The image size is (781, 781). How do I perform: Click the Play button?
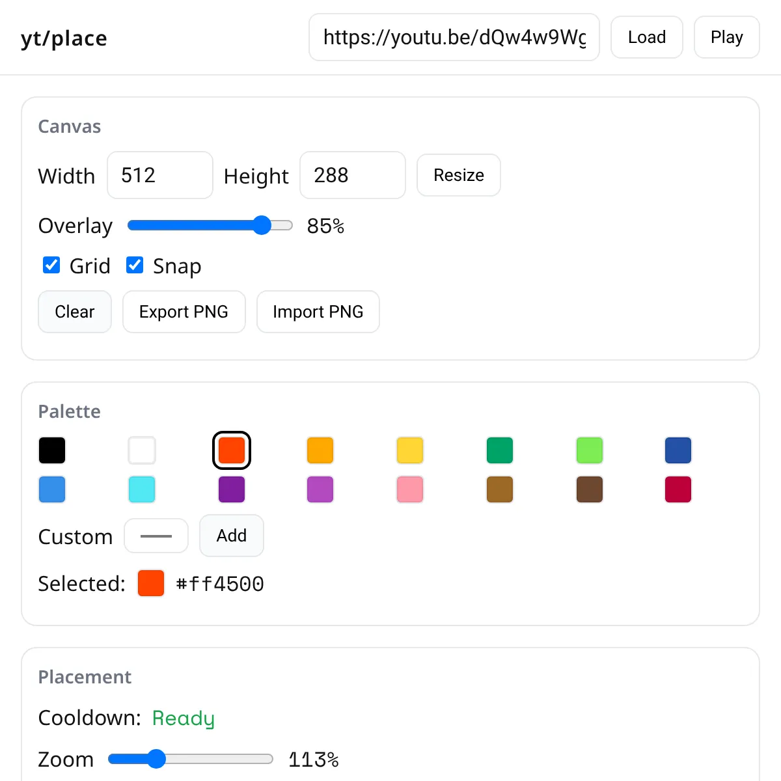[726, 37]
